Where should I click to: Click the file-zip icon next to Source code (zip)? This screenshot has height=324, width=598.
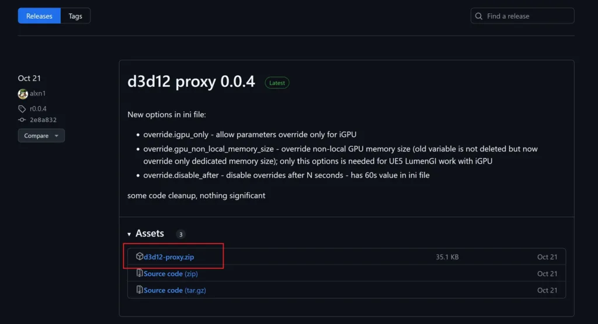pyautogui.click(x=140, y=273)
